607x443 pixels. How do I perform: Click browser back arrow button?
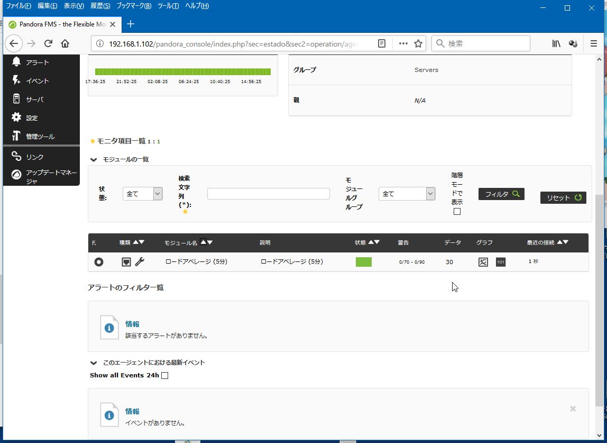(x=14, y=43)
